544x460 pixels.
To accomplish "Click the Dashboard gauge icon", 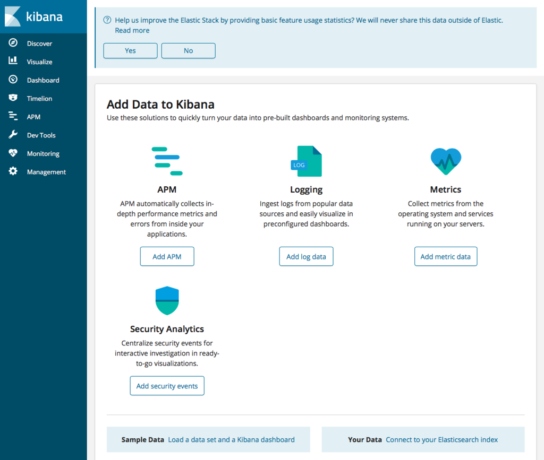I will tap(13, 80).
